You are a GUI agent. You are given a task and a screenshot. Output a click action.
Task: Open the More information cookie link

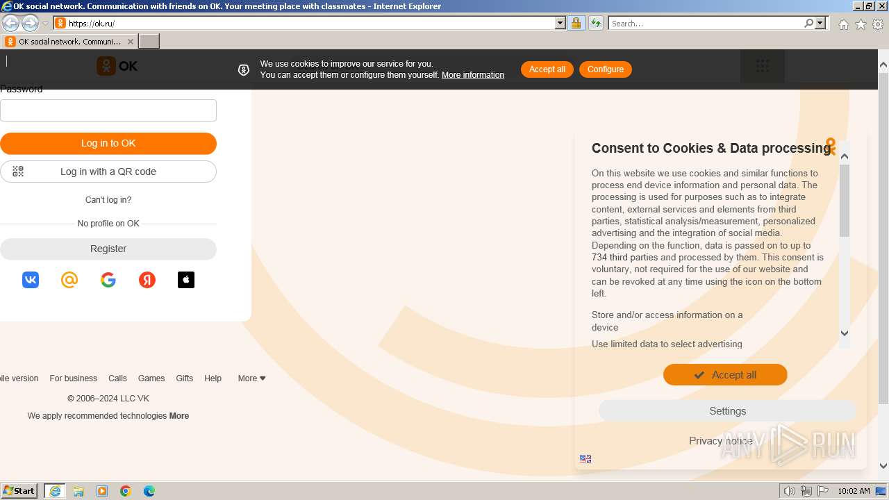473,75
